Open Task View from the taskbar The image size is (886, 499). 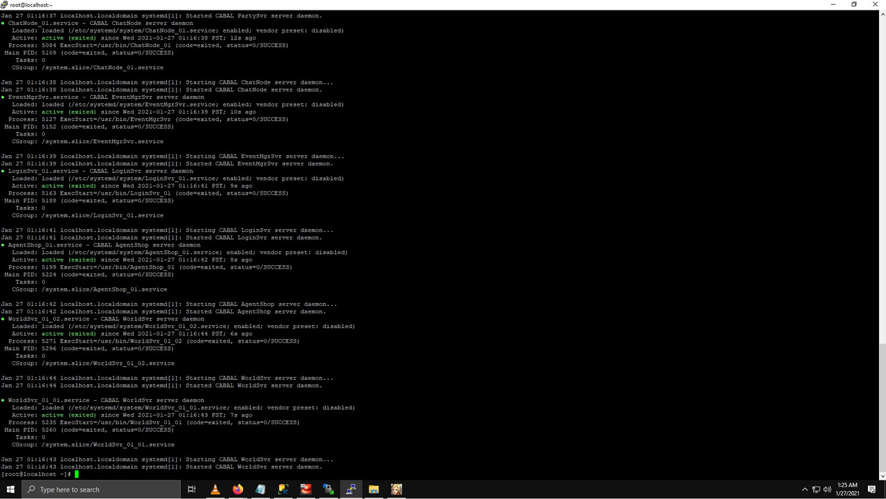pos(192,489)
